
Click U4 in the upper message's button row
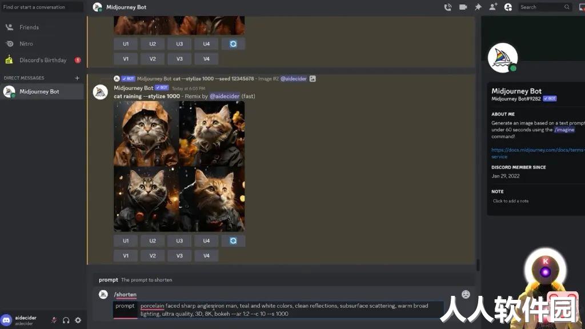(x=206, y=44)
